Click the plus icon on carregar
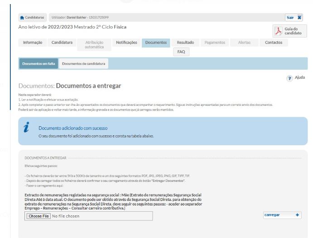The height and width of the screenshot is (238, 313). click(297, 215)
